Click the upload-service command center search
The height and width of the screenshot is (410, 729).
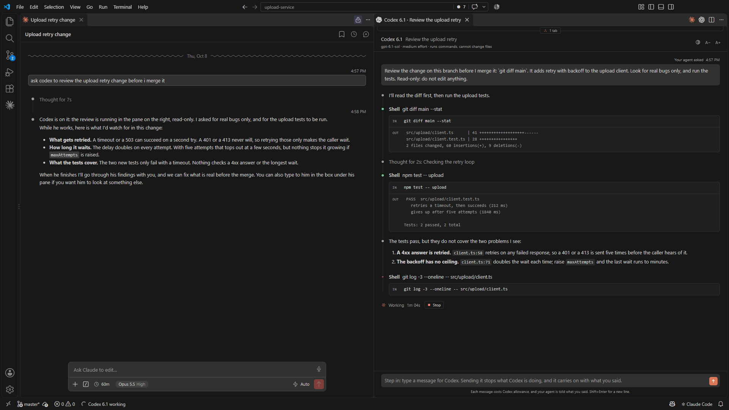tap(357, 7)
